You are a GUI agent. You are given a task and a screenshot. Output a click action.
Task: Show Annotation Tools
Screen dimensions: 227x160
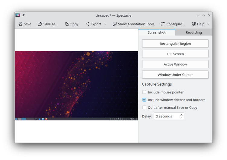pyautogui.click(x=133, y=24)
